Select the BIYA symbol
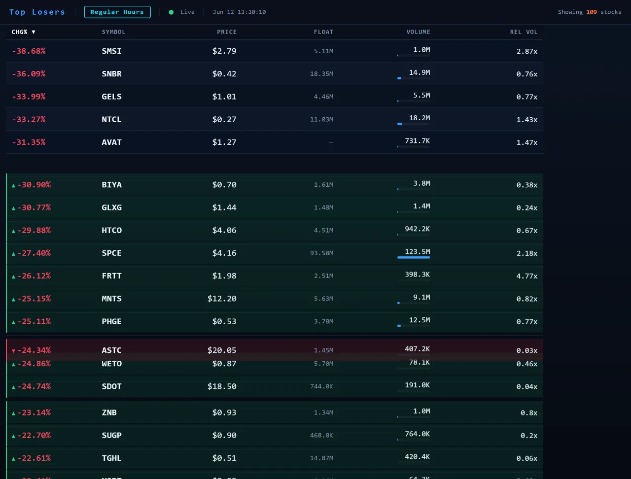The image size is (631, 479). [x=111, y=184]
